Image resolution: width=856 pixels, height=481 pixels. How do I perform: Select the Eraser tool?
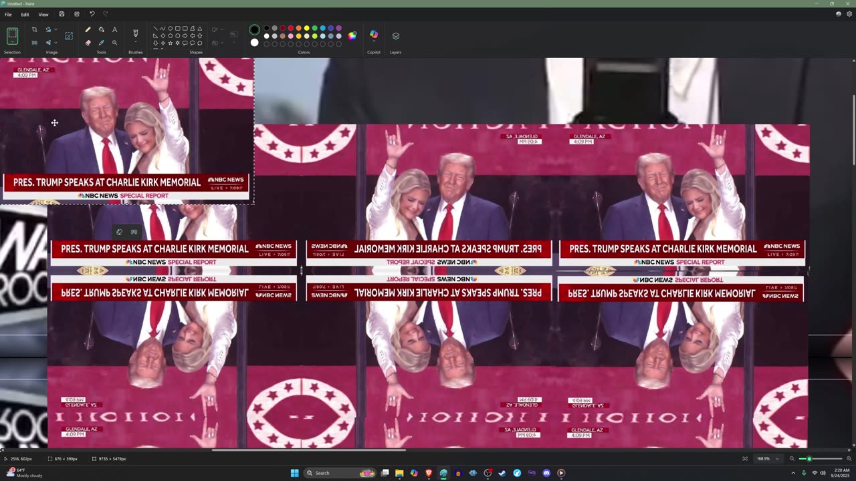coord(88,43)
